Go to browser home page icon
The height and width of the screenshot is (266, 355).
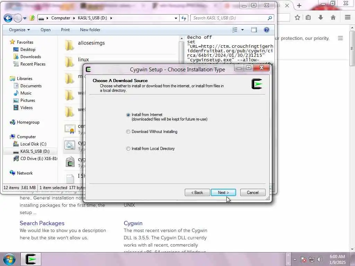(333, 17)
